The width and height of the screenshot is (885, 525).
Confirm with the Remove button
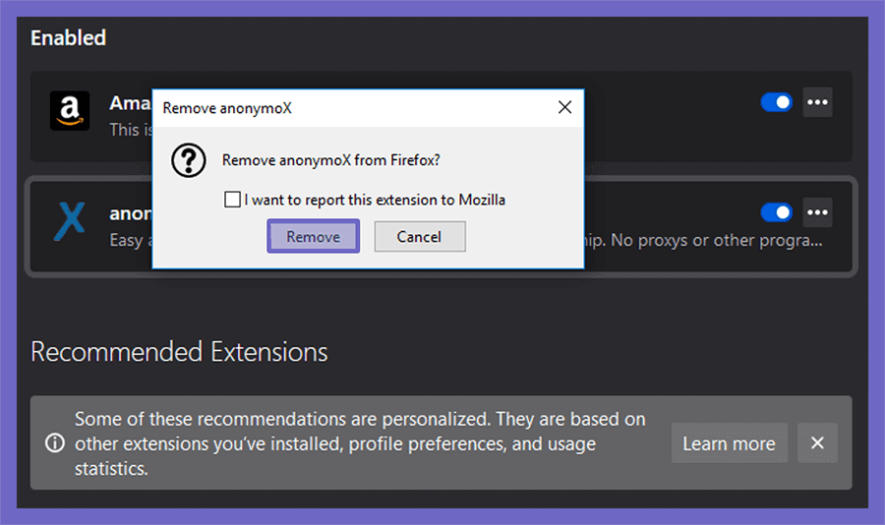314,237
